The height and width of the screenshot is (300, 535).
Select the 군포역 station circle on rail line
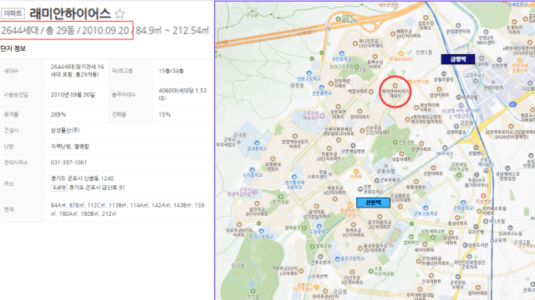pos(492,240)
